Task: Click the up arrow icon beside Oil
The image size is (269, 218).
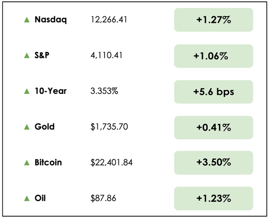Action: (27, 198)
